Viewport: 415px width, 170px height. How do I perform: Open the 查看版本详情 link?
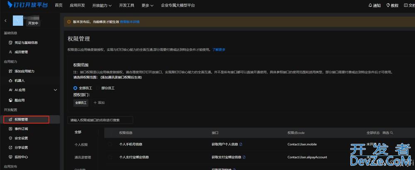pyautogui.click(x=129, y=22)
